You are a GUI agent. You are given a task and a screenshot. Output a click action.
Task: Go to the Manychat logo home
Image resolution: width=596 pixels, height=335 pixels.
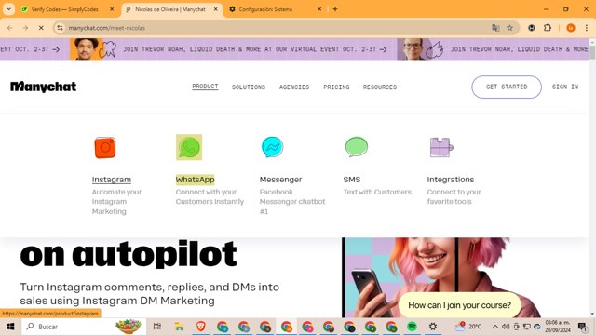click(x=44, y=87)
